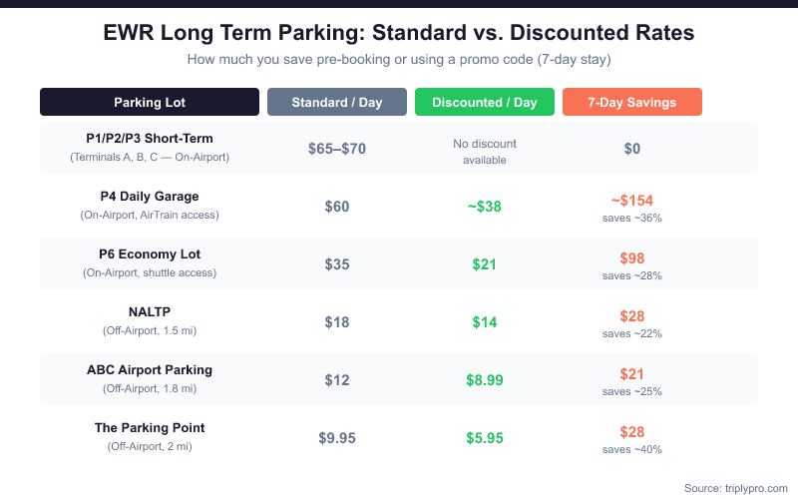Select the P6 Economy Lot name
The width and height of the screenshot is (798, 499).
(x=150, y=254)
